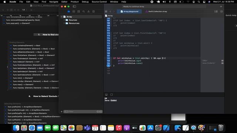Open App Store from the Dock
The height and width of the screenshot is (133, 237).
tap(150, 128)
